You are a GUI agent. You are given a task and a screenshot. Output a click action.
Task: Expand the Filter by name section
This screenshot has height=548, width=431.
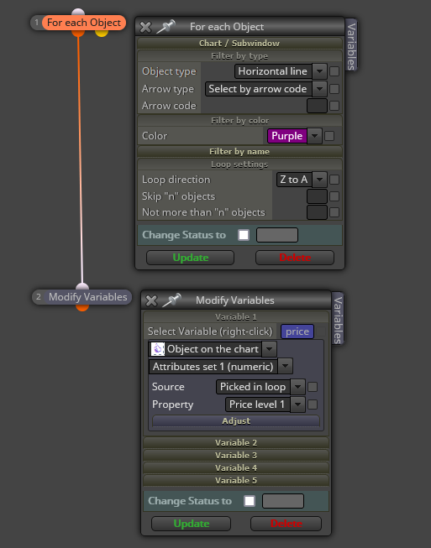click(x=239, y=151)
